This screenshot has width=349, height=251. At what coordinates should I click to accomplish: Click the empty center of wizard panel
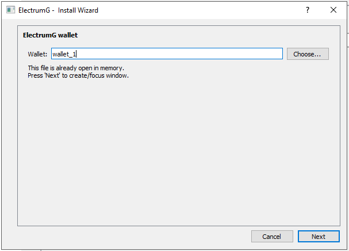coord(174,150)
